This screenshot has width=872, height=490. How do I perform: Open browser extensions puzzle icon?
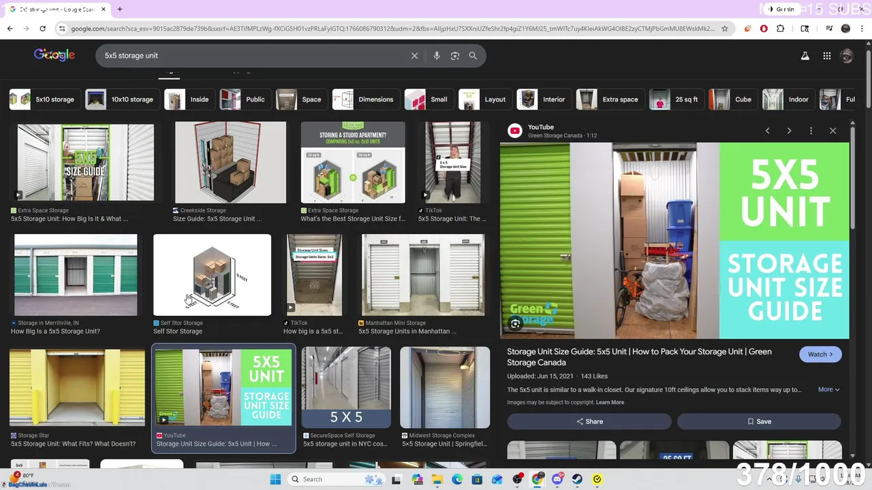click(781, 29)
